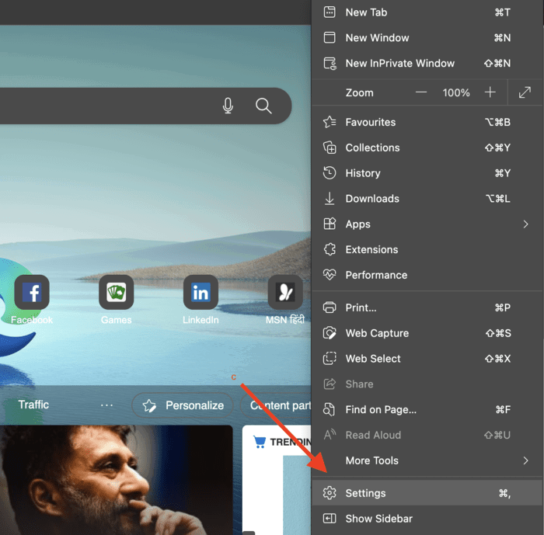The width and height of the screenshot is (544, 535).
Task: Open Collections from the menu
Action: (427, 148)
